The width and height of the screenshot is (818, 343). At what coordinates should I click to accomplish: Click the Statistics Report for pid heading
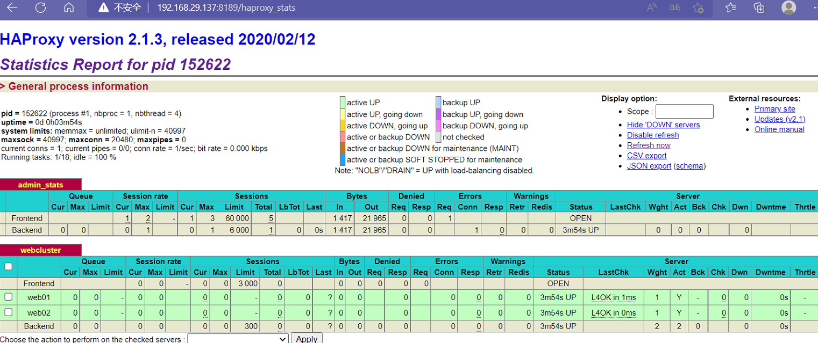tap(116, 64)
